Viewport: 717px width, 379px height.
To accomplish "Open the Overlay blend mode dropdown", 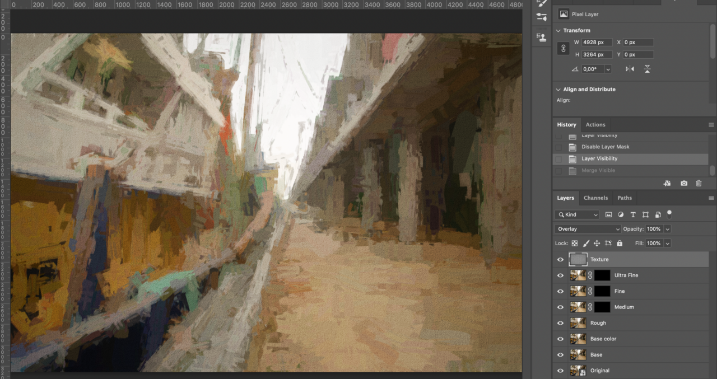I will tap(587, 228).
